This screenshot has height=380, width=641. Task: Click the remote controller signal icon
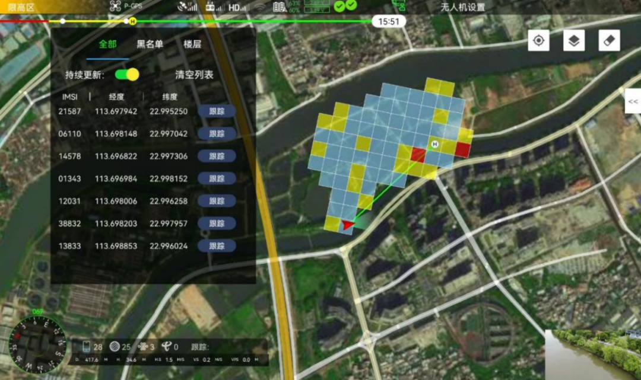(210, 7)
